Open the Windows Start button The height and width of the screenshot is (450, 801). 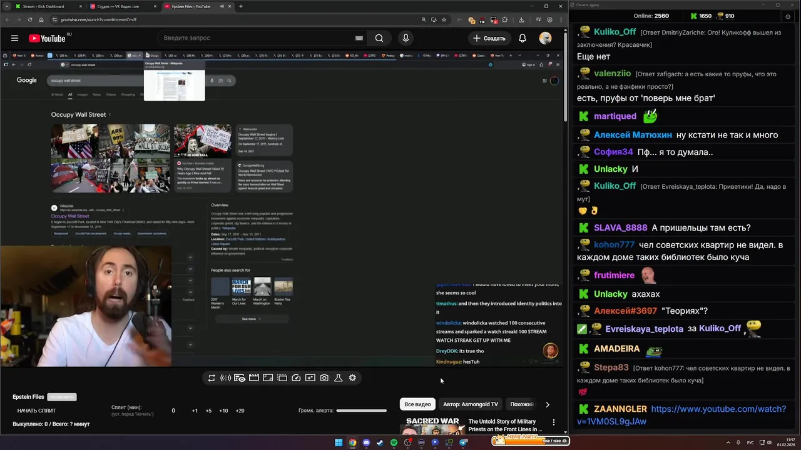coord(339,442)
